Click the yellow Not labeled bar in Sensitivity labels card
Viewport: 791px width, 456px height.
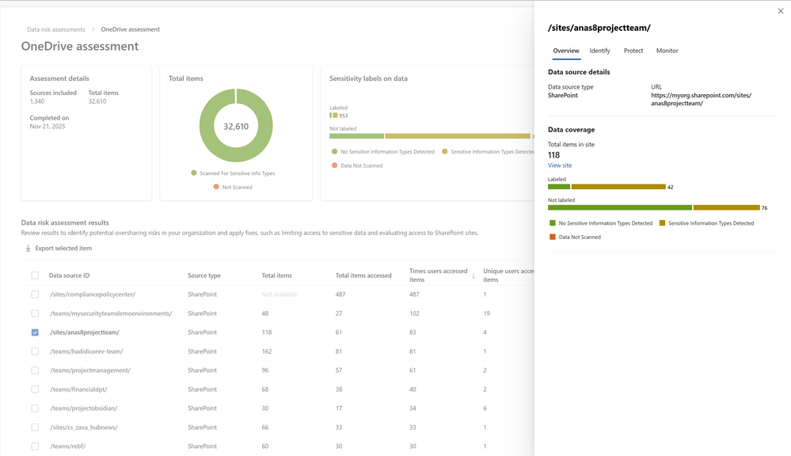tap(458, 136)
